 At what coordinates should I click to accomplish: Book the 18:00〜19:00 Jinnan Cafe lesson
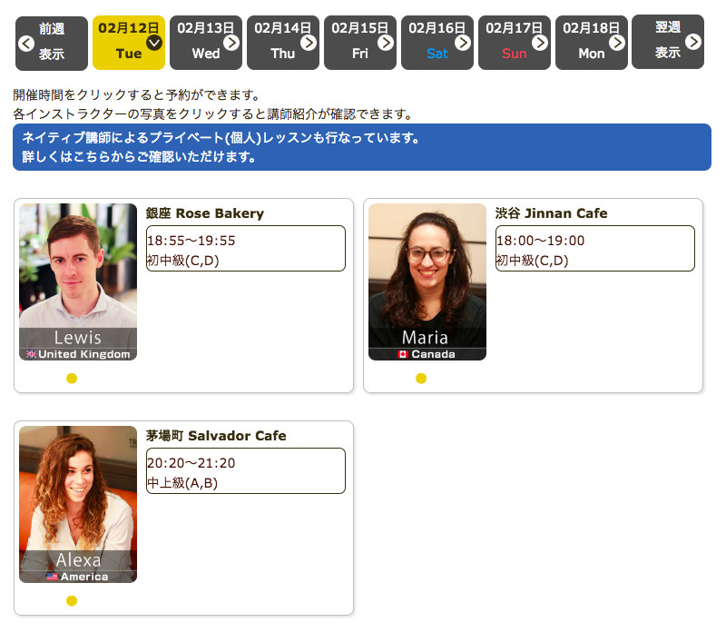click(594, 249)
